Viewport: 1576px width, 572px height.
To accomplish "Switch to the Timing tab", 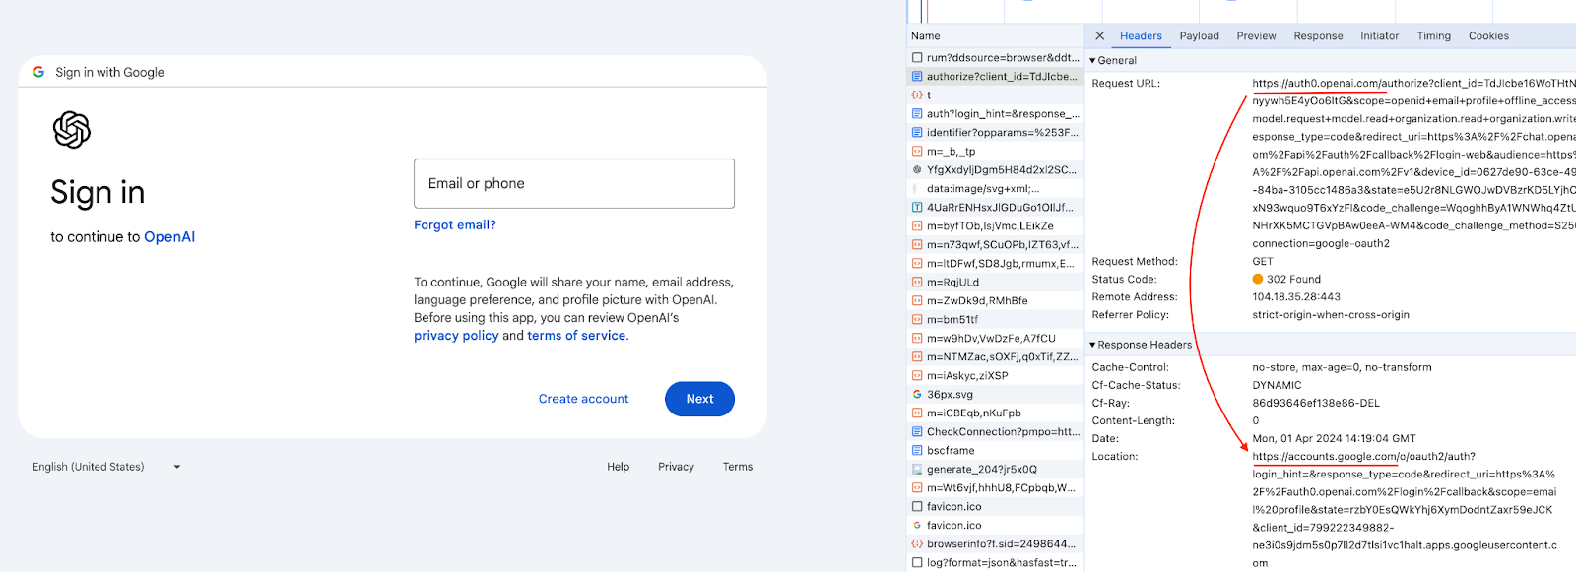I will tap(1433, 36).
